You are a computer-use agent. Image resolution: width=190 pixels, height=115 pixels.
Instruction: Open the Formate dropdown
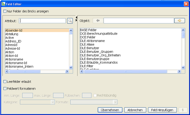pyautogui.click(x=115, y=102)
